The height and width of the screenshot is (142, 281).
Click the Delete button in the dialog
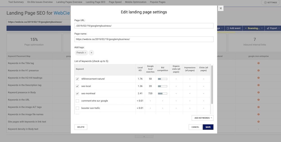tap(81, 127)
